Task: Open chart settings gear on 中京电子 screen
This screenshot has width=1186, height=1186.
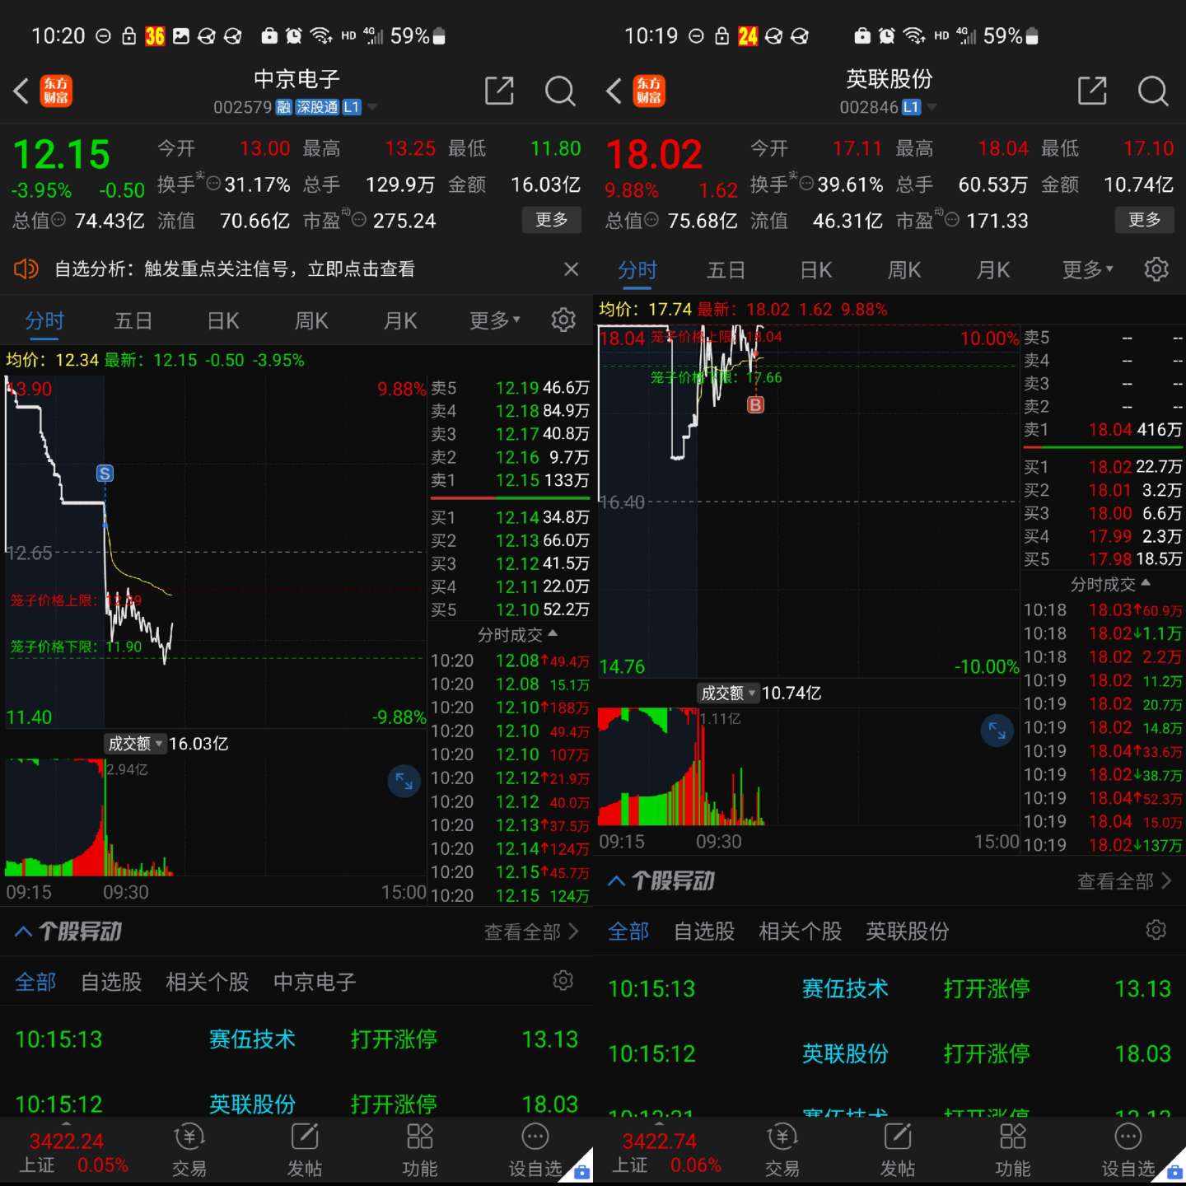Action: click(x=563, y=320)
